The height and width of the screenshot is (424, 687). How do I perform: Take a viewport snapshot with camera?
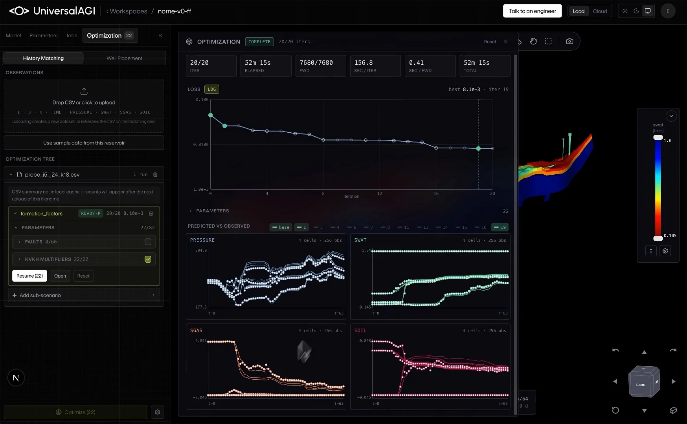tap(569, 41)
